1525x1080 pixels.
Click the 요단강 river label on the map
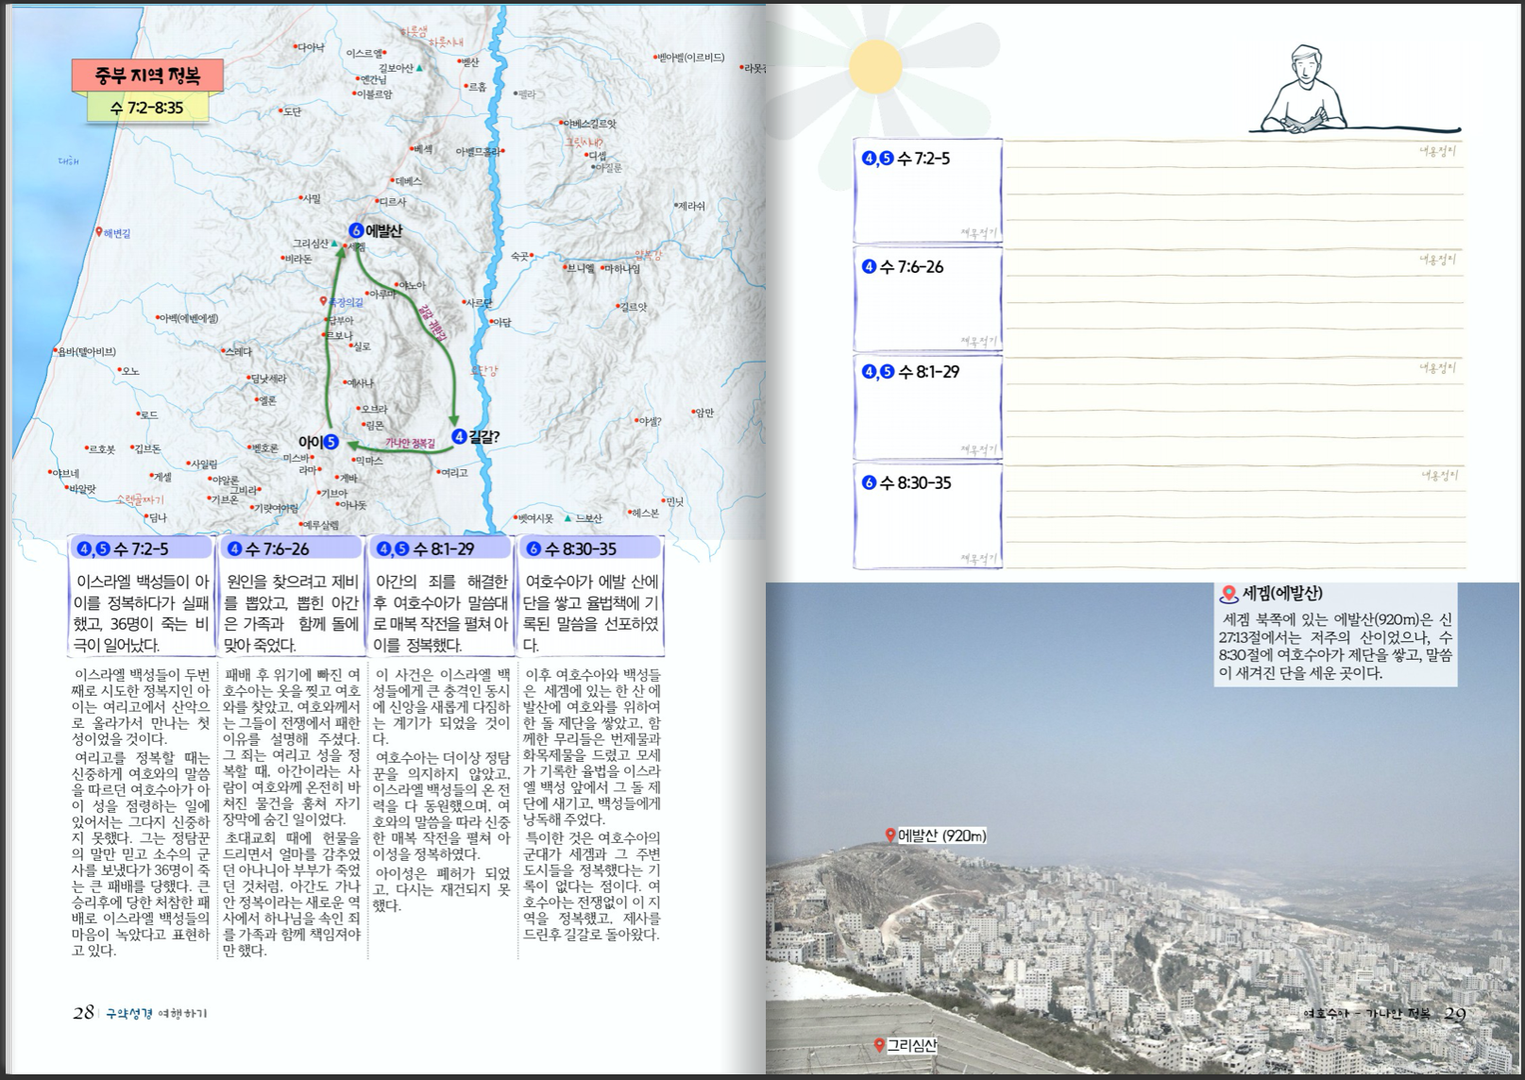pos(484,371)
